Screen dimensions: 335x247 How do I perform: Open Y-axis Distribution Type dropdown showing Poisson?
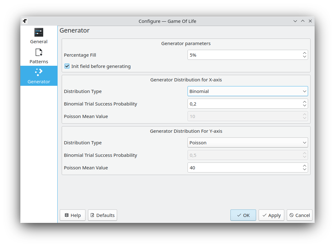[248, 142]
